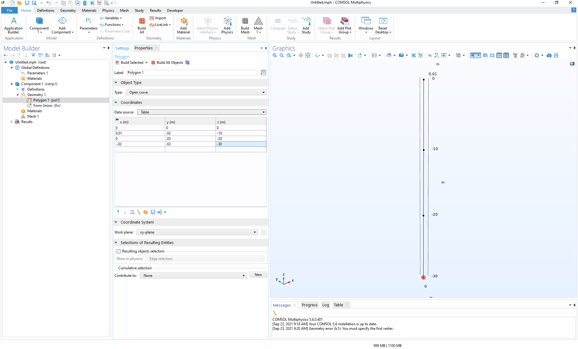Open the Add Material tool
Image resolution: width=578 pixels, height=349 pixels.
[183, 25]
